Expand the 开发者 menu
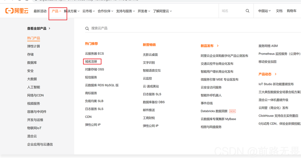 [x=144, y=11]
